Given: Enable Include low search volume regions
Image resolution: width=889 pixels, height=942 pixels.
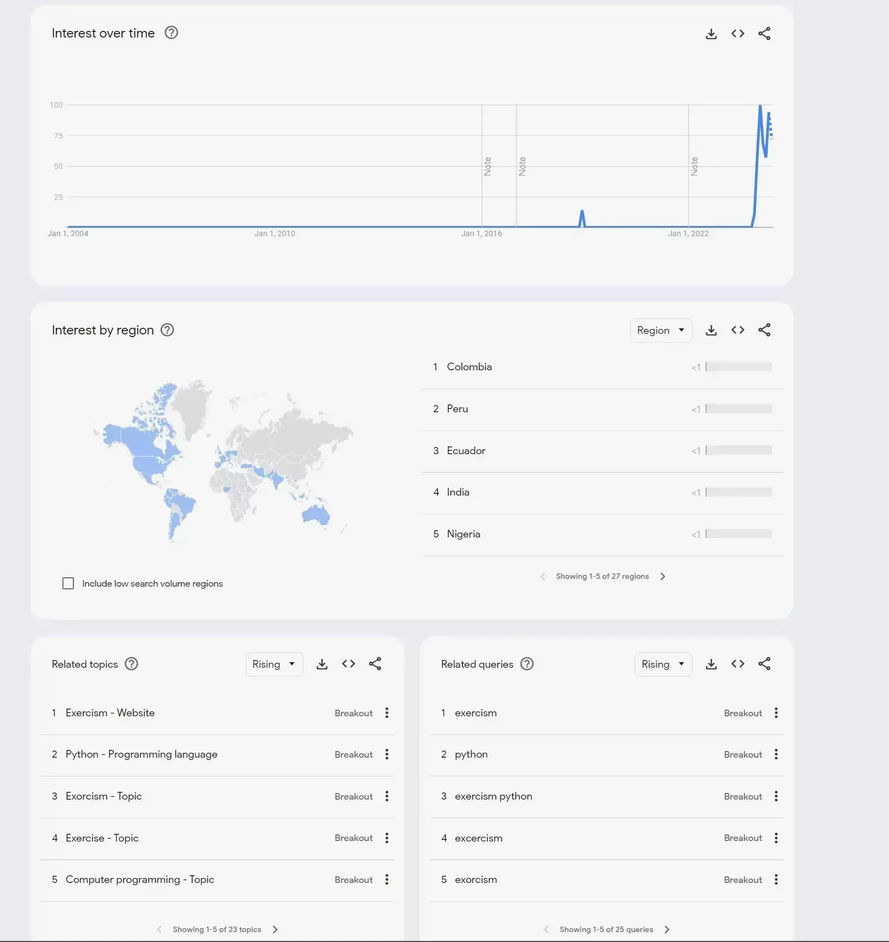Looking at the screenshot, I should click(68, 583).
